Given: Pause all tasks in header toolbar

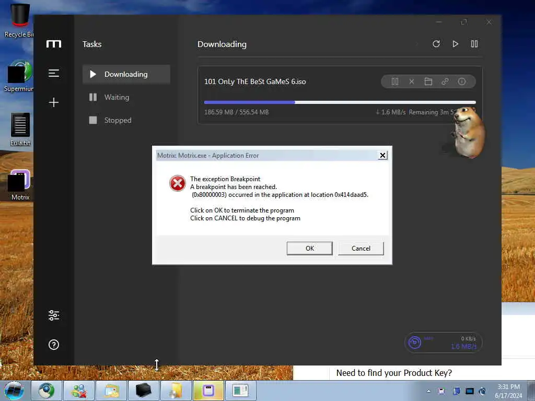Looking at the screenshot, I should coord(474,44).
